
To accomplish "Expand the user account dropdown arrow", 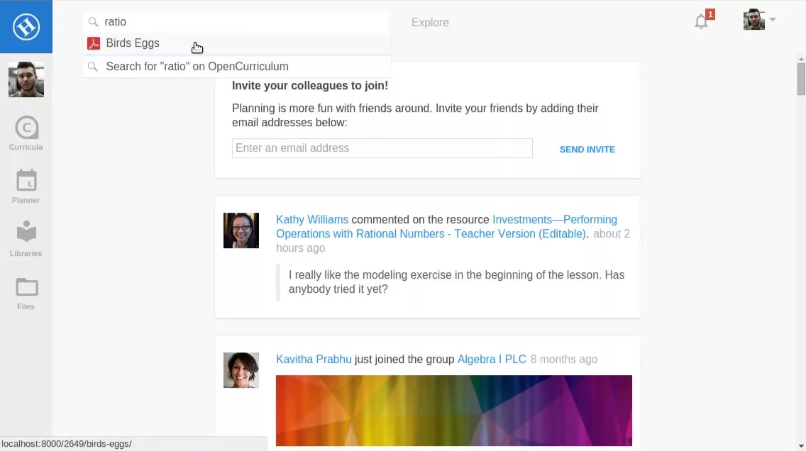I will click(773, 20).
